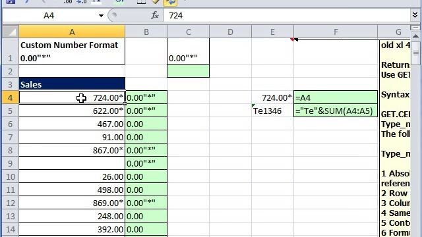Screen dimensions: 422x237
Task: Select row 5 header
Action: [11, 111]
